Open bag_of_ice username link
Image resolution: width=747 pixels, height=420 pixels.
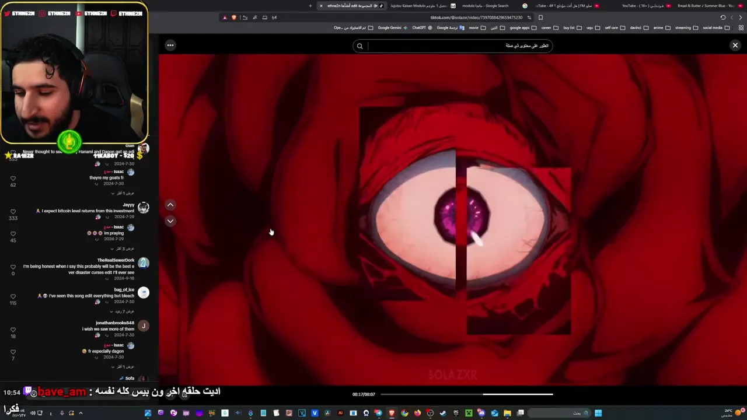(124, 289)
